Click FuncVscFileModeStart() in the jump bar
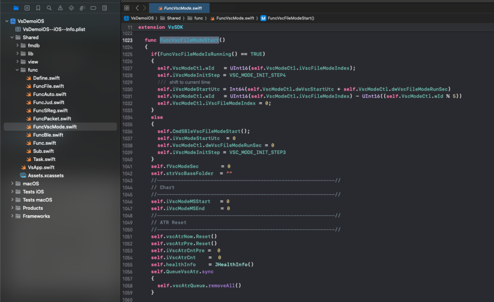The width and height of the screenshot is (494, 302). (290, 18)
